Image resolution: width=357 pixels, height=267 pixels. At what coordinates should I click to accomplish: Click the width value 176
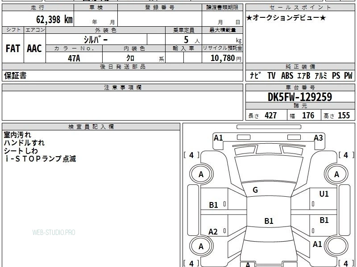coord(308,115)
